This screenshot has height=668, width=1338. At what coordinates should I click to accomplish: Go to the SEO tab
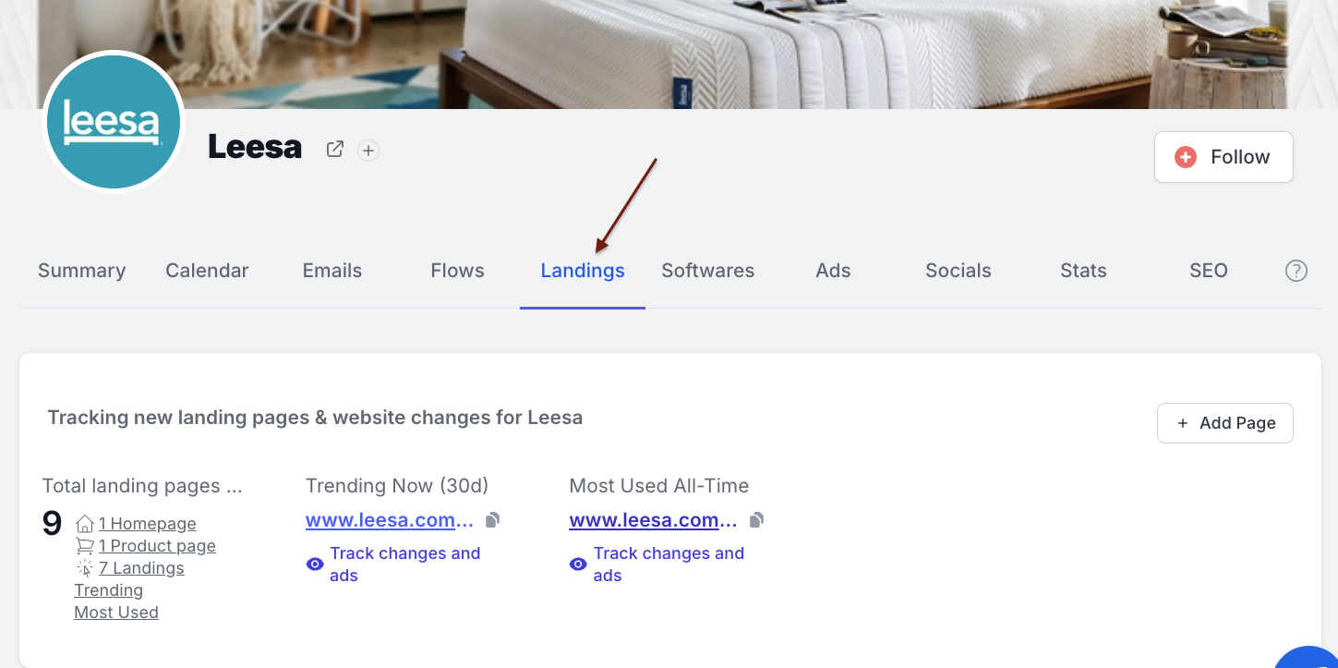[1209, 271]
